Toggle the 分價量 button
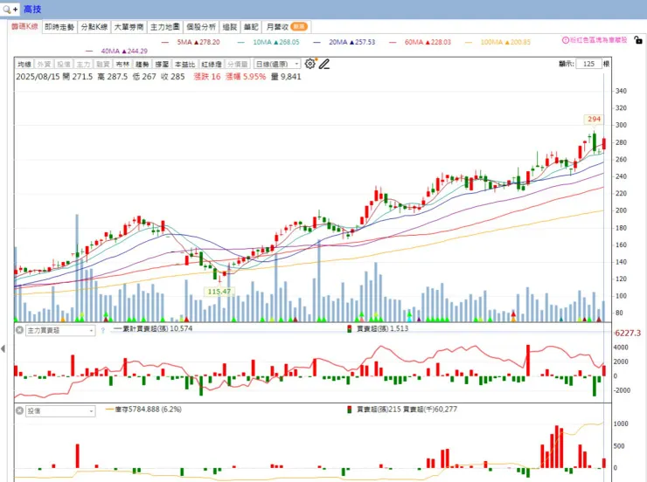This screenshot has width=647, height=482. (238, 65)
